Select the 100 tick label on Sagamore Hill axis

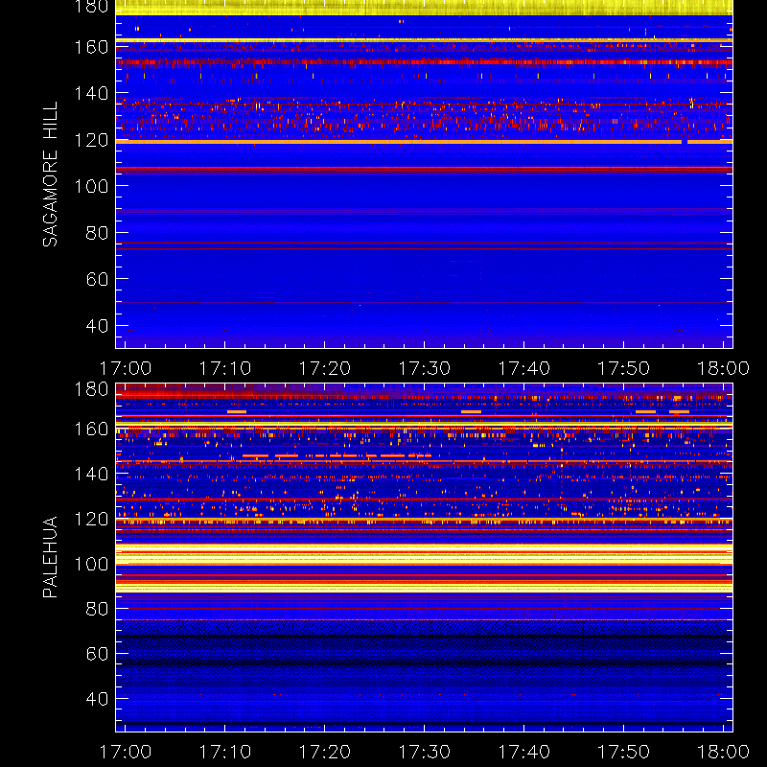coord(91,186)
